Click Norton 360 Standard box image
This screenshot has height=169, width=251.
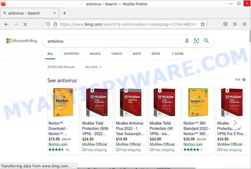coord(198,102)
